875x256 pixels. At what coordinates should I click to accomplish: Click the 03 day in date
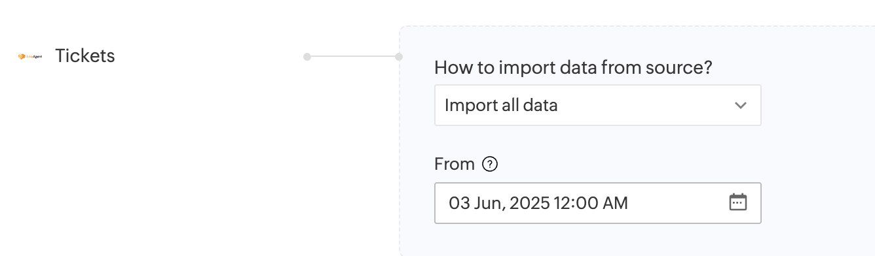(459, 203)
